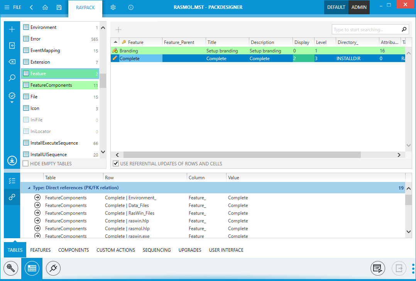Screen dimensions: 416x281
Task: Open the settings gear icon
Action: 113,7
